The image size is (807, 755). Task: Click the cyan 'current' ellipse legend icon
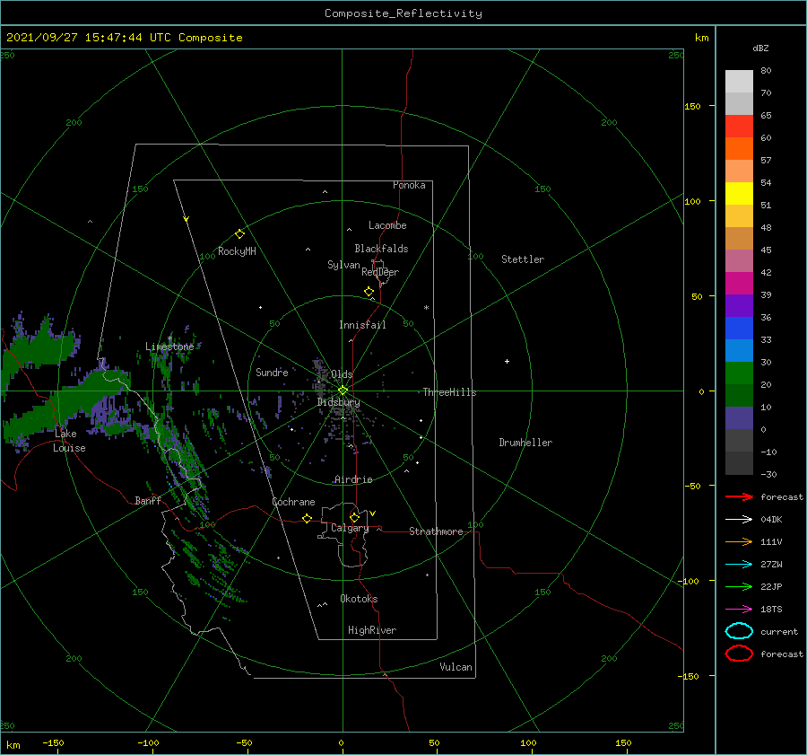pyautogui.click(x=739, y=631)
